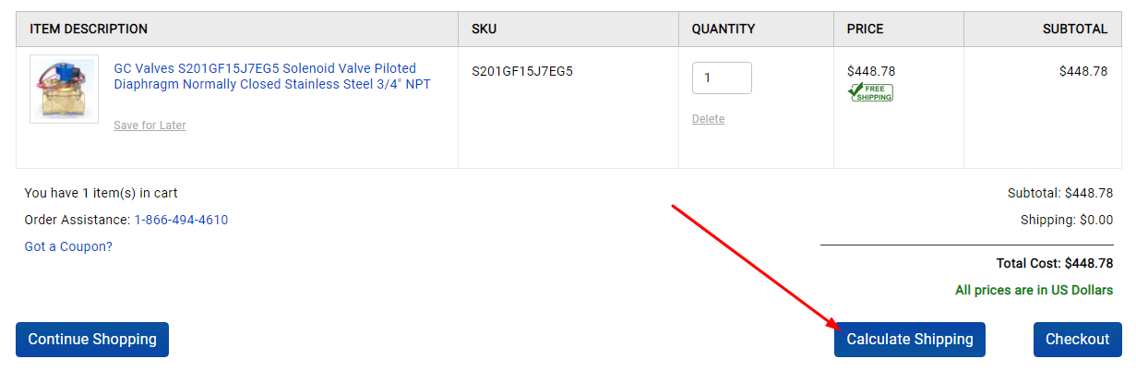The image size is (1136, 383).
Task: Proceed with the Checkout button
Action: 1077,340
